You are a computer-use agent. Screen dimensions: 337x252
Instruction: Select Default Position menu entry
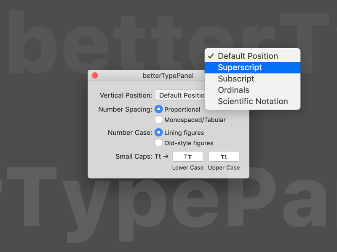click(252, 56)
